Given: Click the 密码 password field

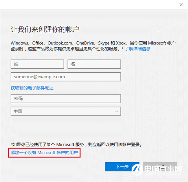Looking at the screenshot, I should click(66, 99).
